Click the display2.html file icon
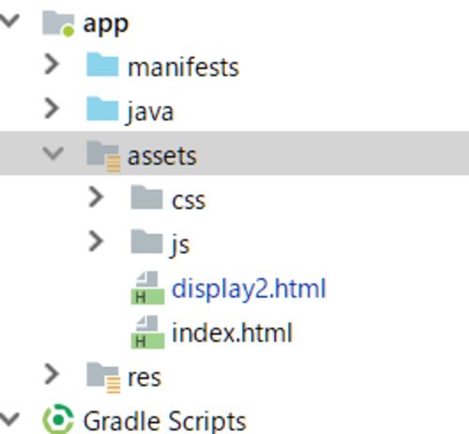This screenshot has width=469, height=434. click(x=147, y=287)
